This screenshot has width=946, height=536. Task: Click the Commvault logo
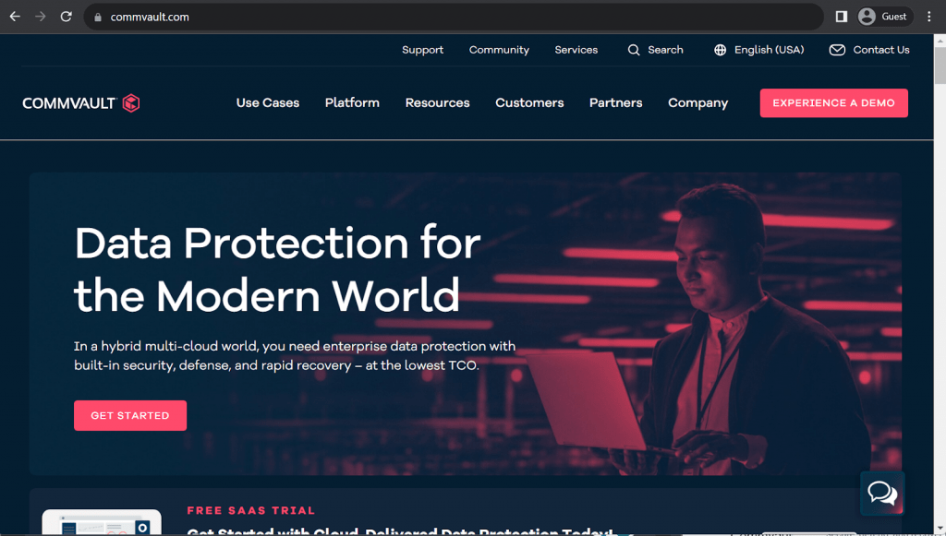81,103
